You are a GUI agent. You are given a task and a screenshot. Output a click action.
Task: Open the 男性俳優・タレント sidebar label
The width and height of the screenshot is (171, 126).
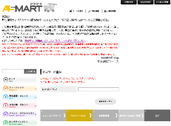click(18, 96)
